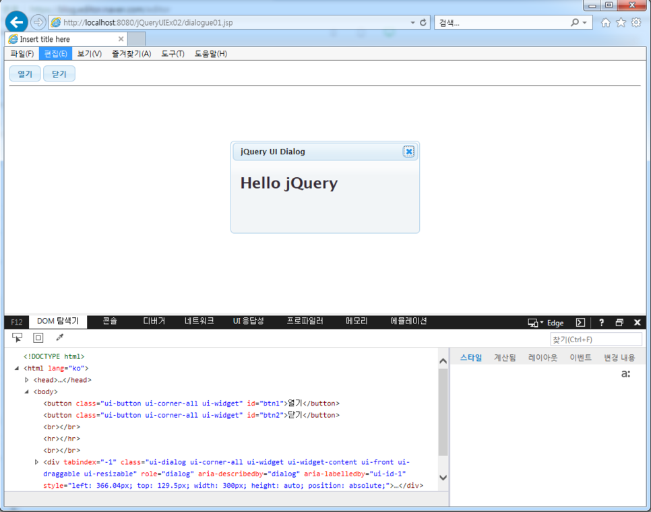This screenshot has width=651, height=512.
Task: Switch to UI 응답성 tab
Action: (248, 321)
